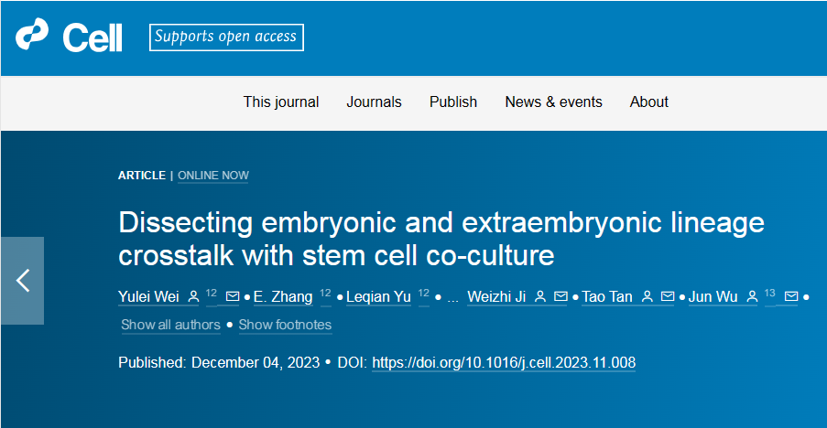Click the Supports open access badge

pos(226,37)
